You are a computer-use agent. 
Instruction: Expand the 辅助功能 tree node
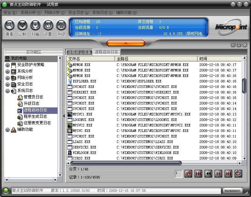pos(7,130)
